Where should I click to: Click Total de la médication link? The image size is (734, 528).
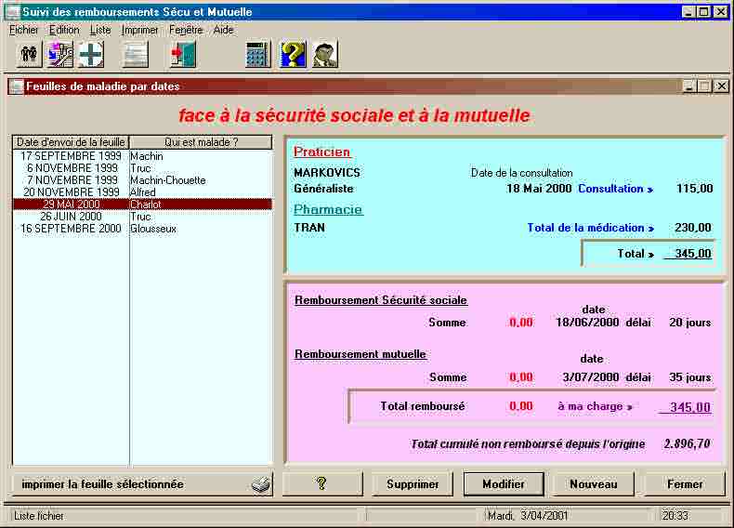(x=590, y=228)
